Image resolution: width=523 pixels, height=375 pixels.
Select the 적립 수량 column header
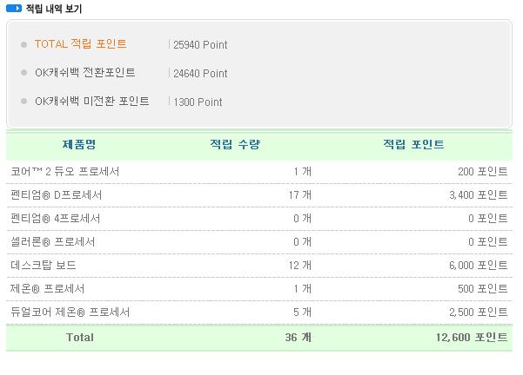point(235,144)
